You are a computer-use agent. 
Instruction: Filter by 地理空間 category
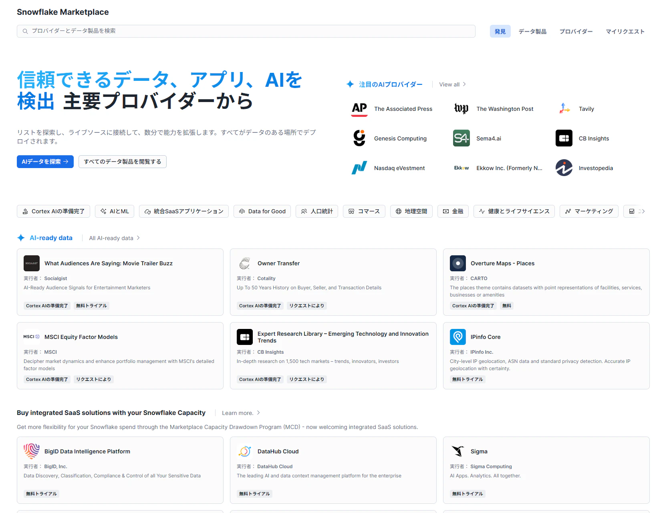pyautogui.click(x=411, y=211)
